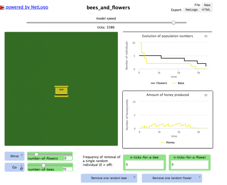The width and height of the screenshot is (227, 185).
Task: Click the number-of-flowers slider knob
Action: tap(36, 154)
